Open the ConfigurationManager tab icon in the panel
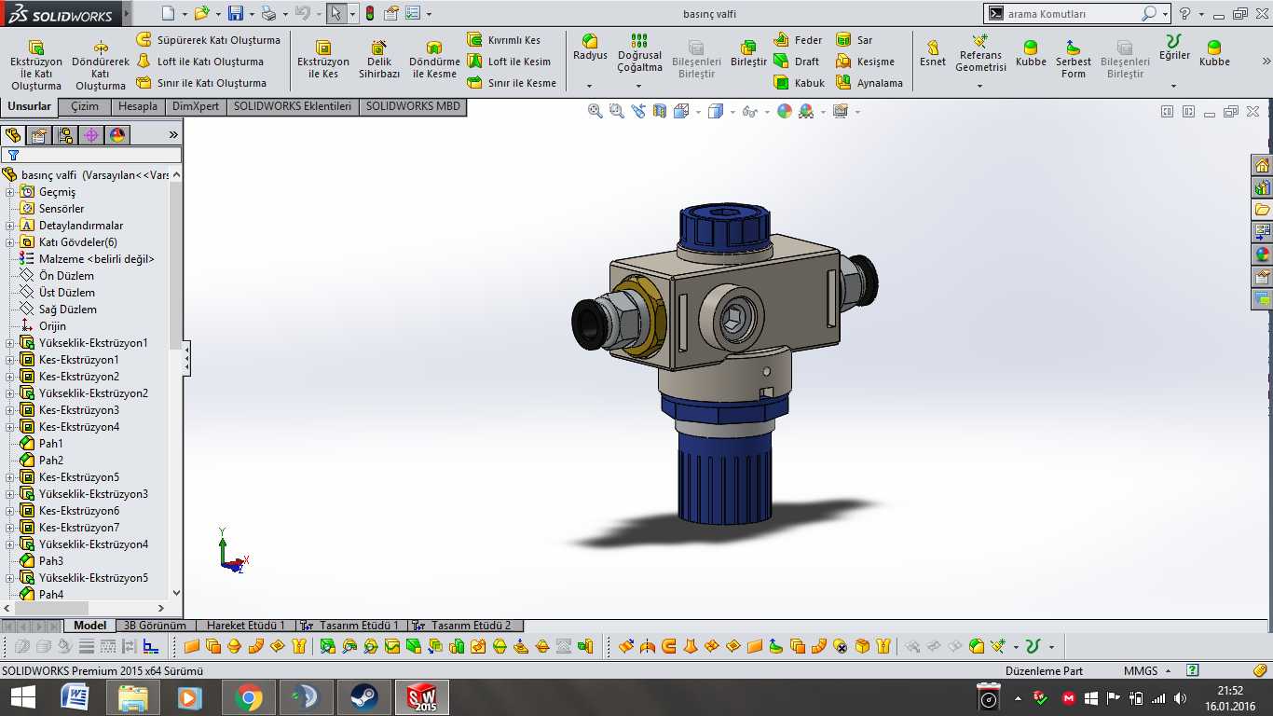 pyautogui.click(x=65, y=135)
